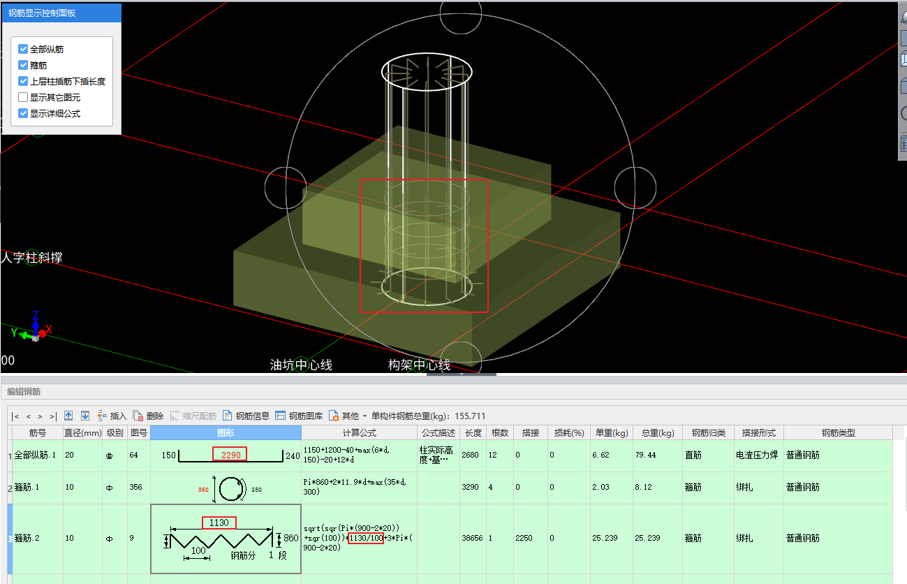Image resolution: width=907 pixels, height=584 pixels.
Task: Select 箍筋.1 row name cell
Action: point(38,488)
